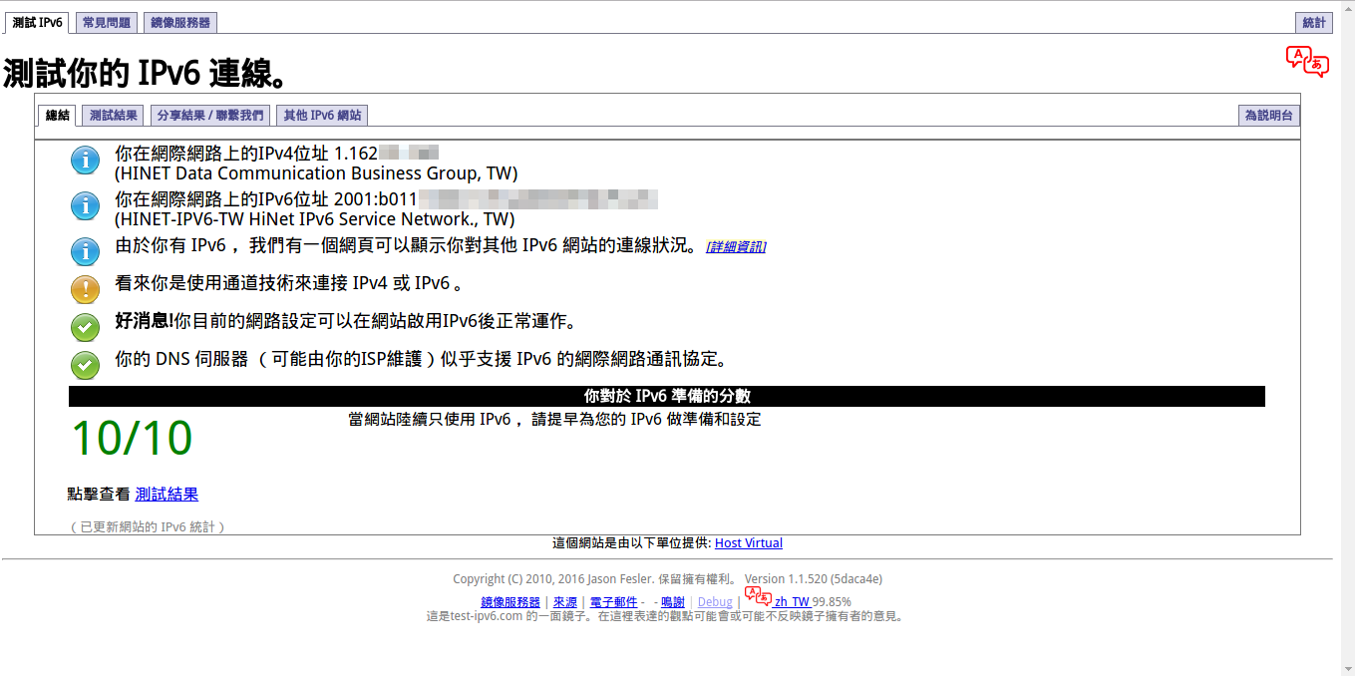The height and width of the screenshot is (676, 1355).
Task: Click the info icon next to the IPv6 連線狀況 message
Action: click(85, 251)
